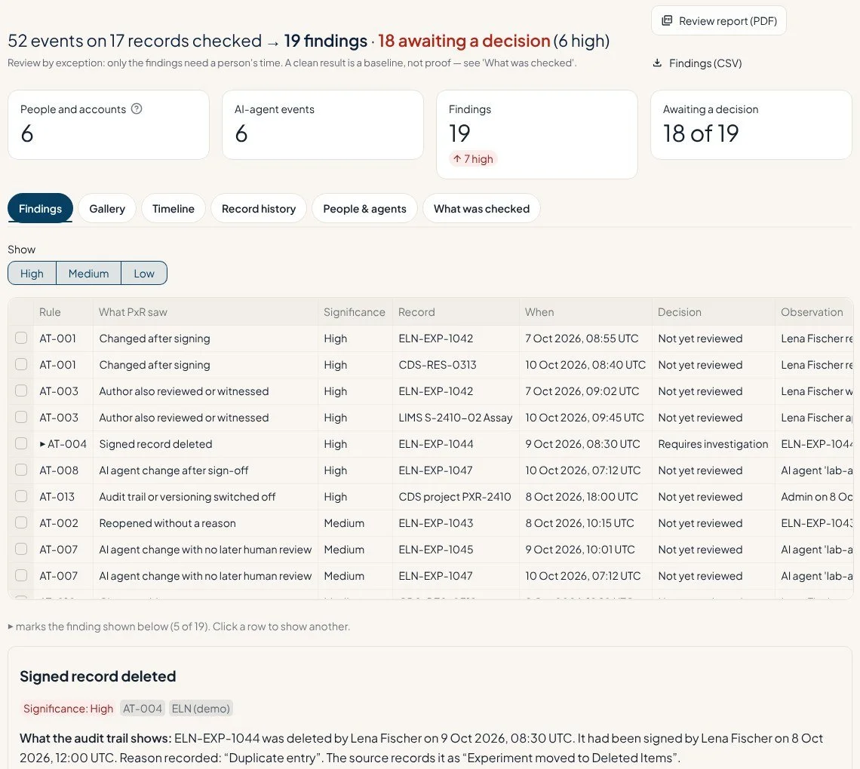Screen dimensions: 860x769
Task: Click 'CDS-RES-0313' record cell
Action: tap(455, 365)
